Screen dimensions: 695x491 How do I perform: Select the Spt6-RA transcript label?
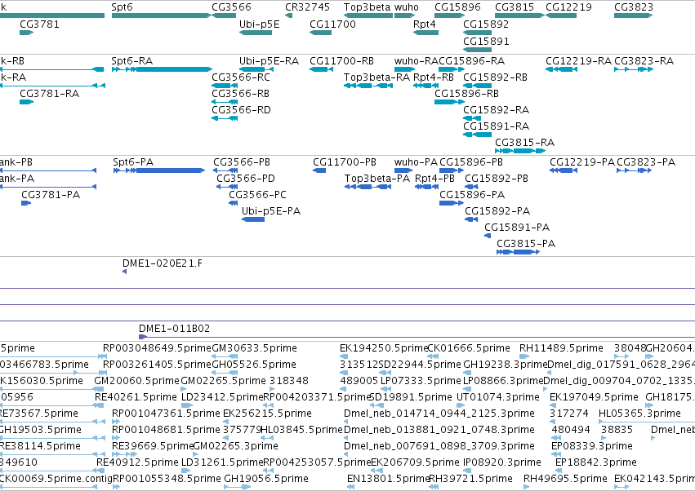[x=132, y=60]
